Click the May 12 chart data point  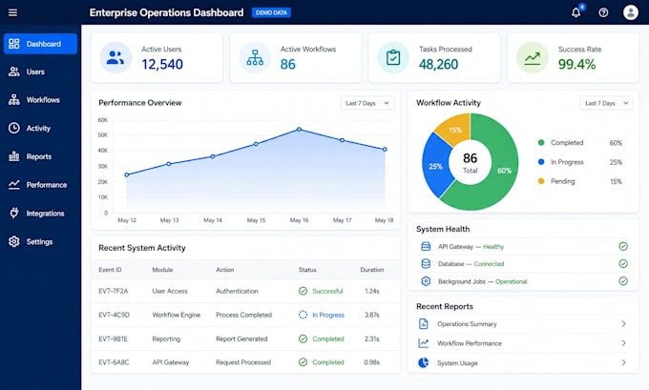point(127,174)
